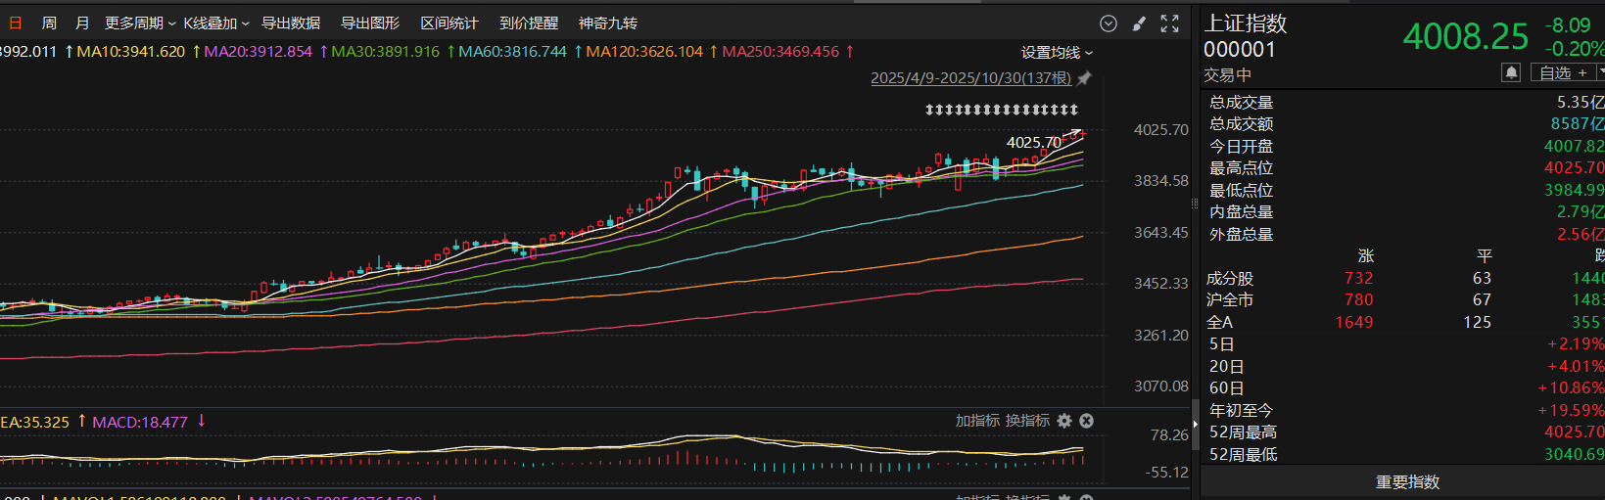Switch to monthly (月) K-line period
This screenshot has width=1605, height=500.
coord(82,23)
